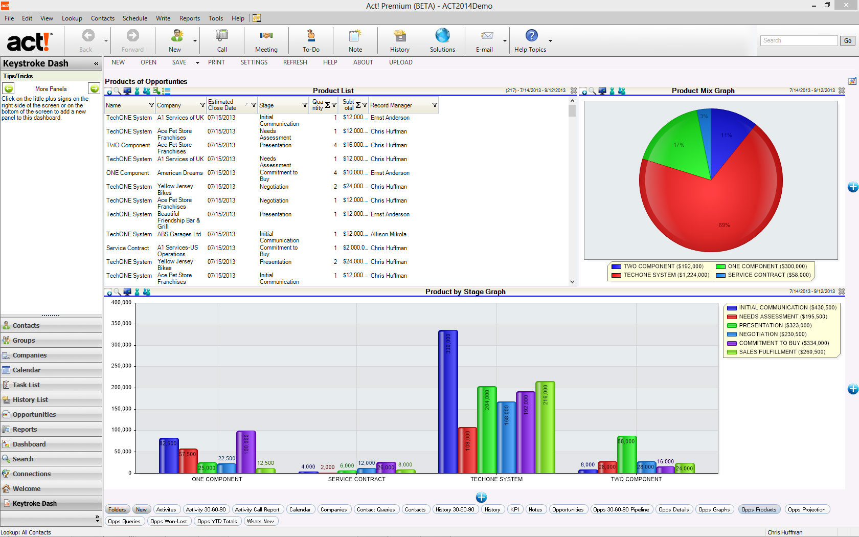
Task: Click SETTINGS in the dashboard toolbar
Action: [254, 62]
